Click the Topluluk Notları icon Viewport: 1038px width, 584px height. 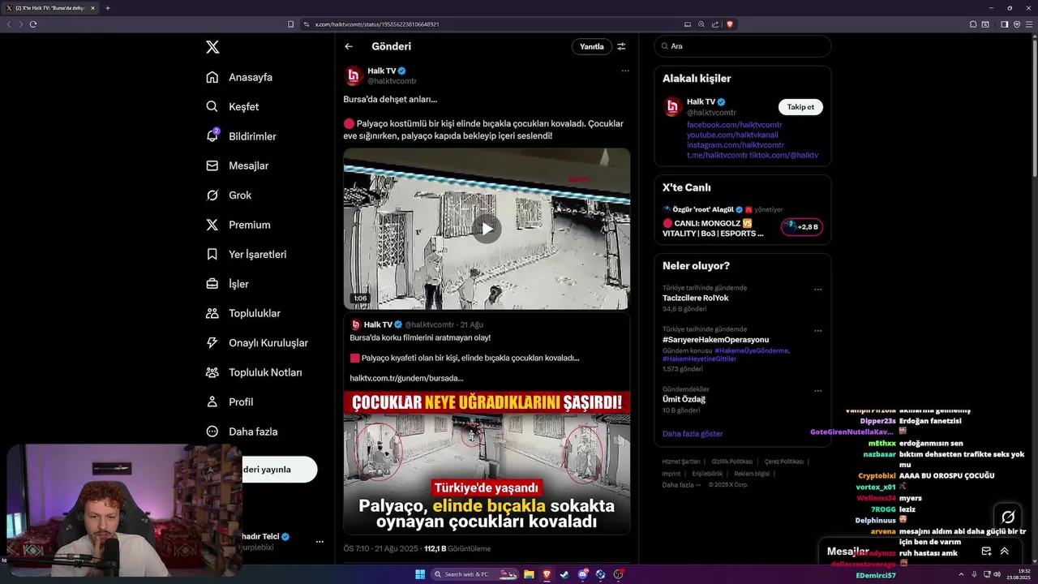pyautogui.click(x=212, y=372)
